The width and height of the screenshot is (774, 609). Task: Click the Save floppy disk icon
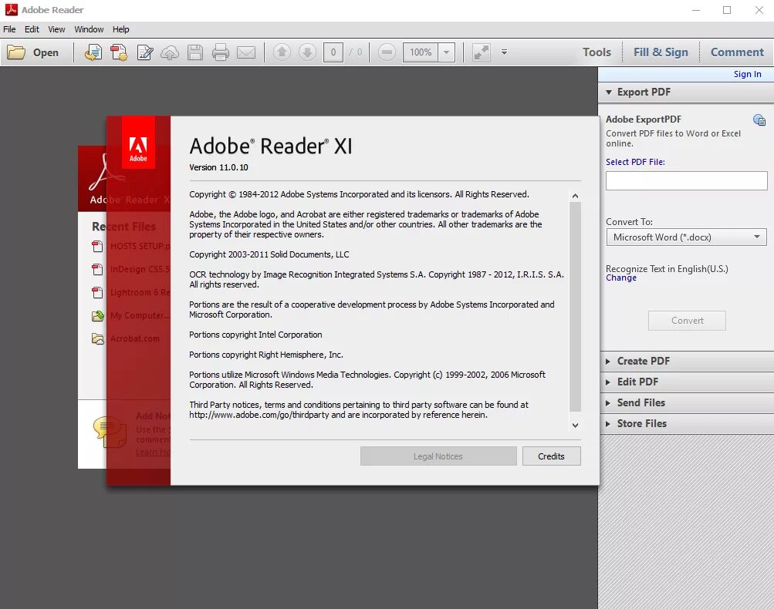195,52
